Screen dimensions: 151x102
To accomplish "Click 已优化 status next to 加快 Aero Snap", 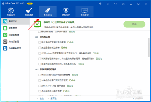I will [x=70, y=86].
